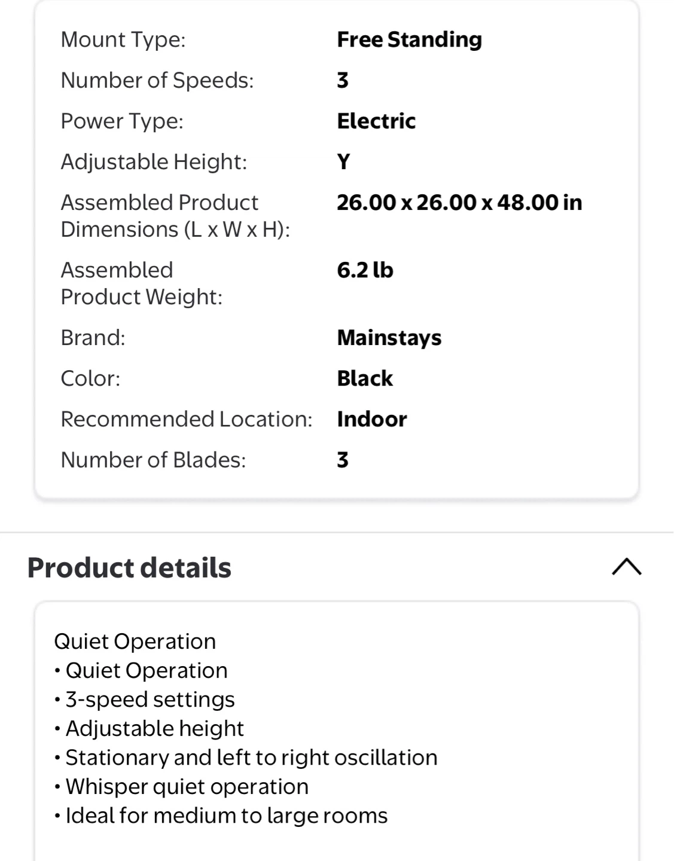Select the Adjustable Height label

click(154, 162)
